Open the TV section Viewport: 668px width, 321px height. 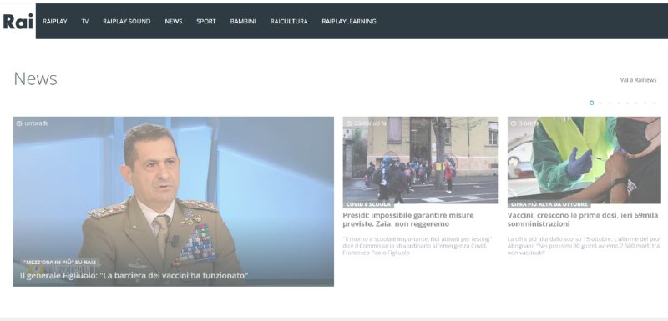[x=85, y=21]
